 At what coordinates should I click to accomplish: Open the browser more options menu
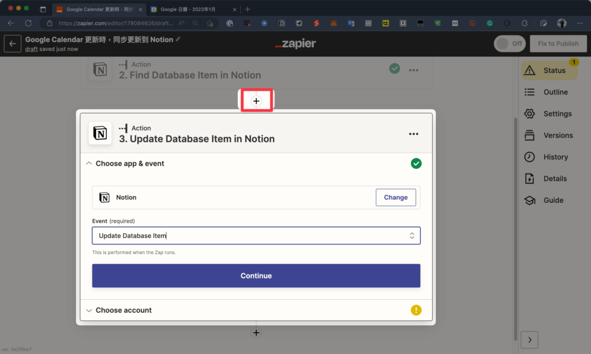click(x=579, y=23)
